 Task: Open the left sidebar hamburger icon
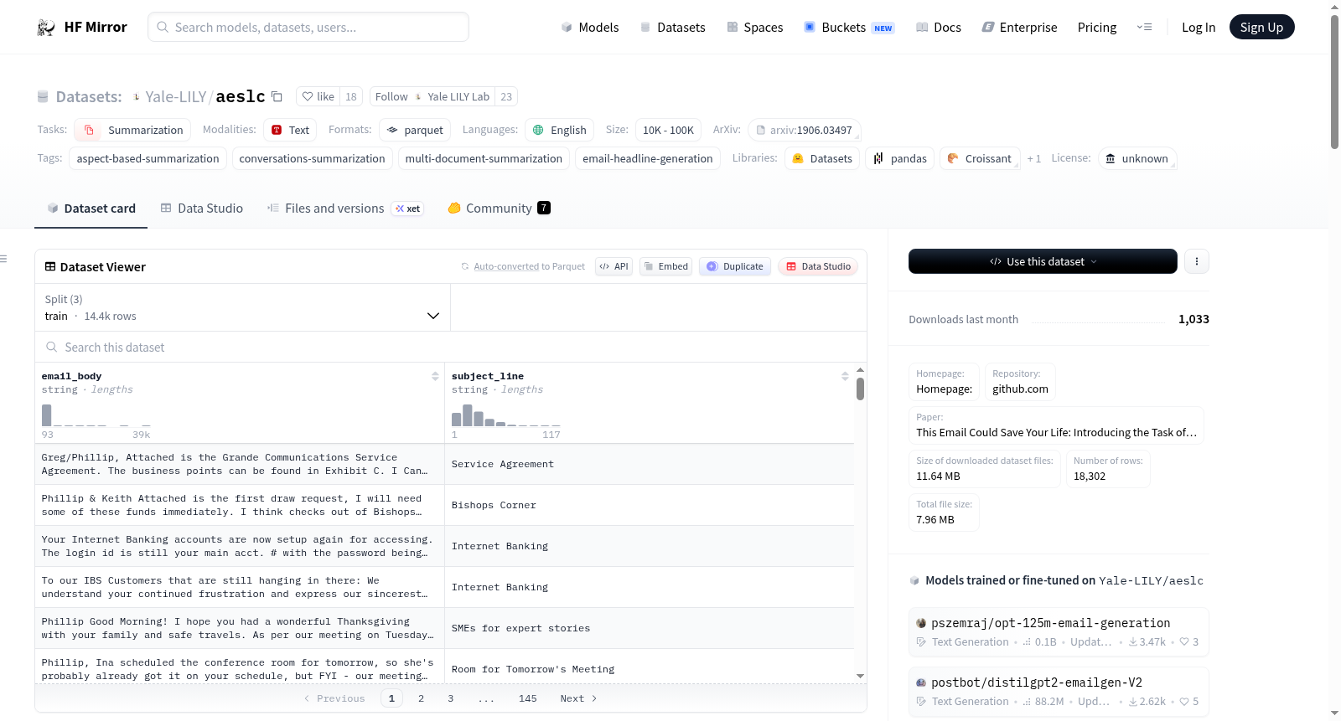click(x=4, y=259)
